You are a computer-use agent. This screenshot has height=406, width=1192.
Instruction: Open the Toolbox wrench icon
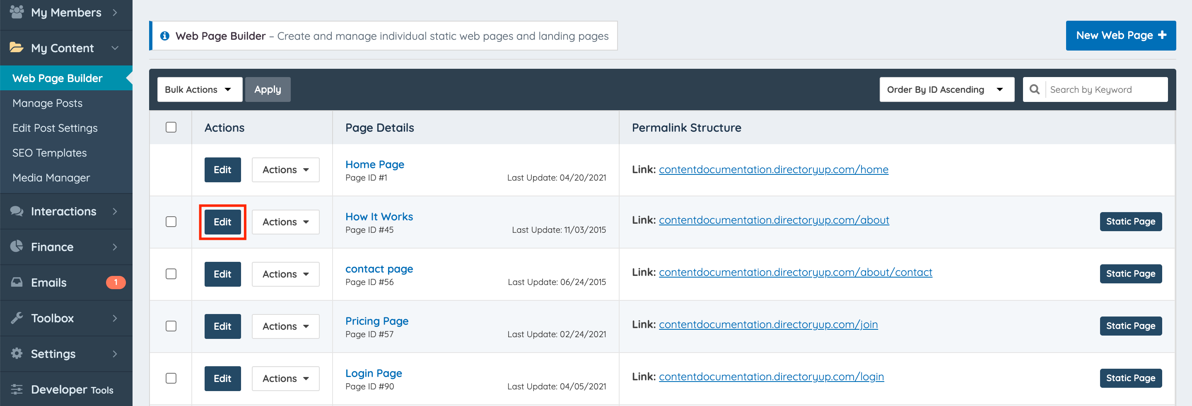[17, 318]
